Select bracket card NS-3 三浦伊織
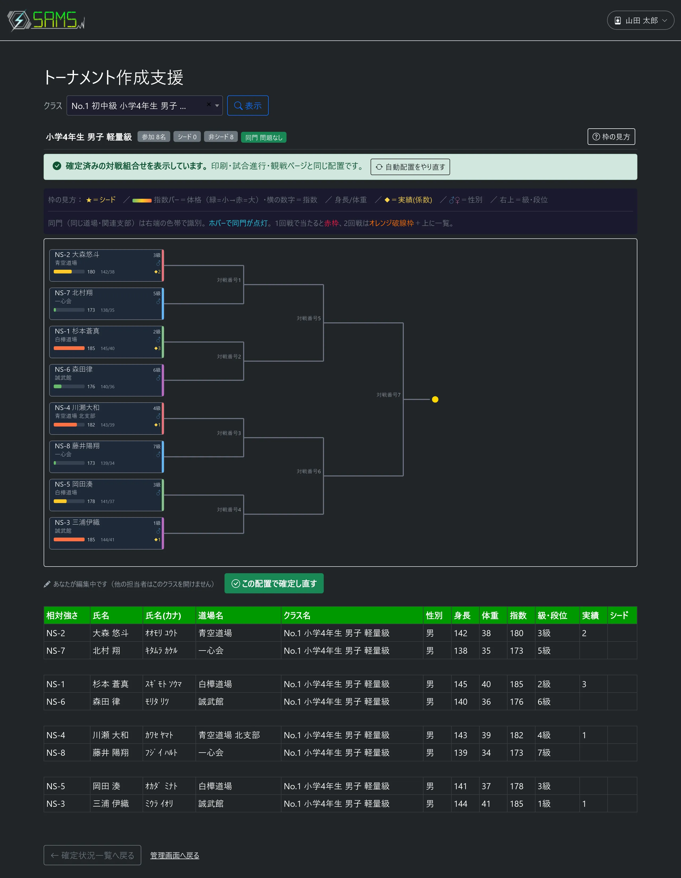 coord(107,533)
